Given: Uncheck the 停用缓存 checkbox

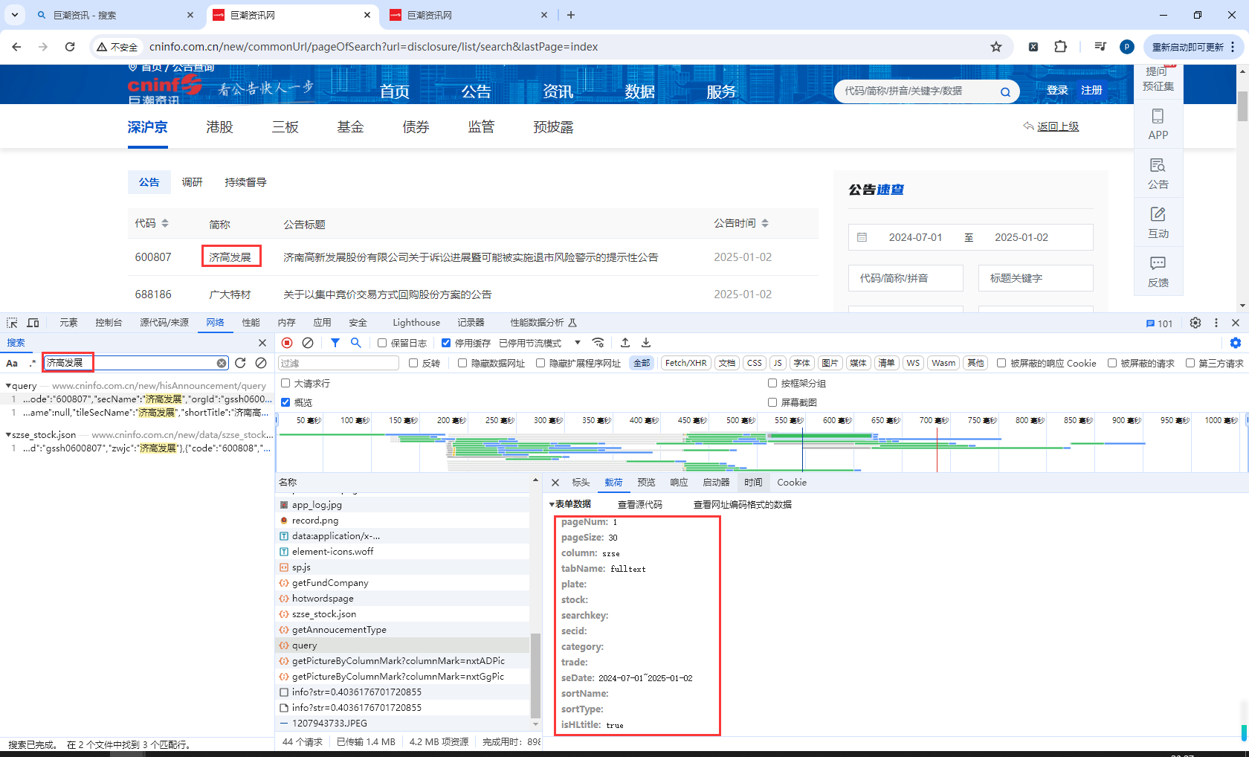Looking at the screenshot, I should (x=446, y=343).
